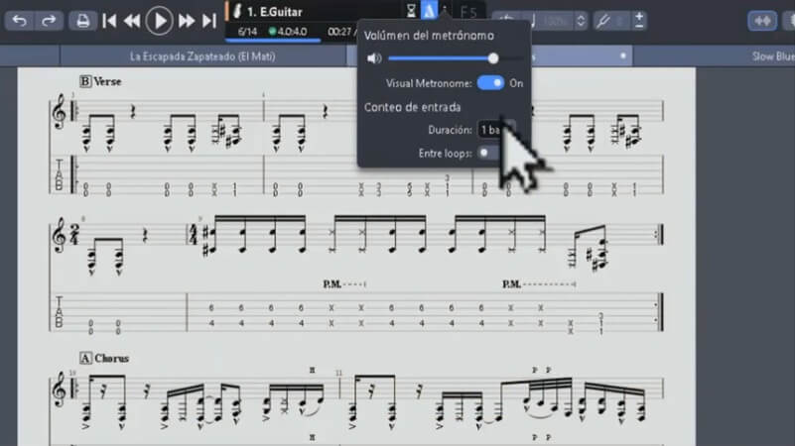Screen dimensions: 795x446
Task: Undo the last edit
Action: [x=20, y=21]
